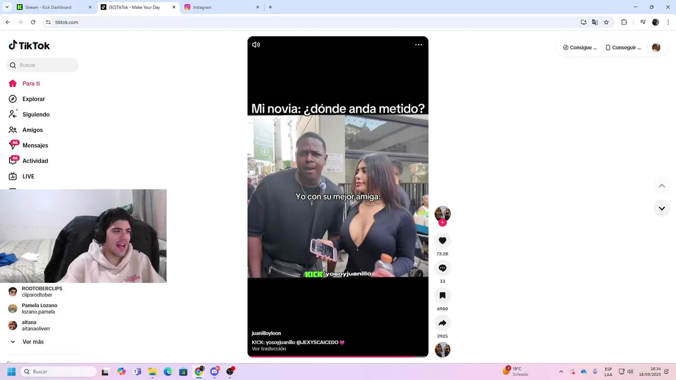Open the TikTok profile avatar at top right
The width and height of the screenshot is (676, 380).
(656, 47)
